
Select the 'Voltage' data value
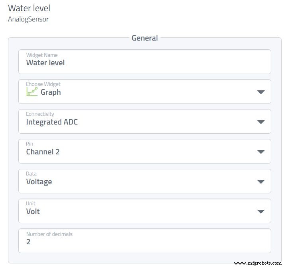tap(39, 182)
